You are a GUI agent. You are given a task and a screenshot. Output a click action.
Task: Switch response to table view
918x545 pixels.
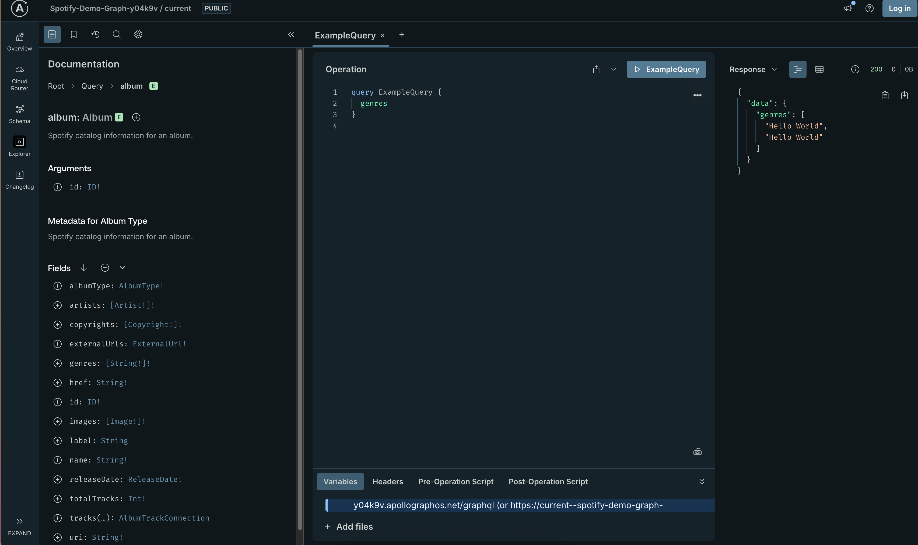point(819,69)
